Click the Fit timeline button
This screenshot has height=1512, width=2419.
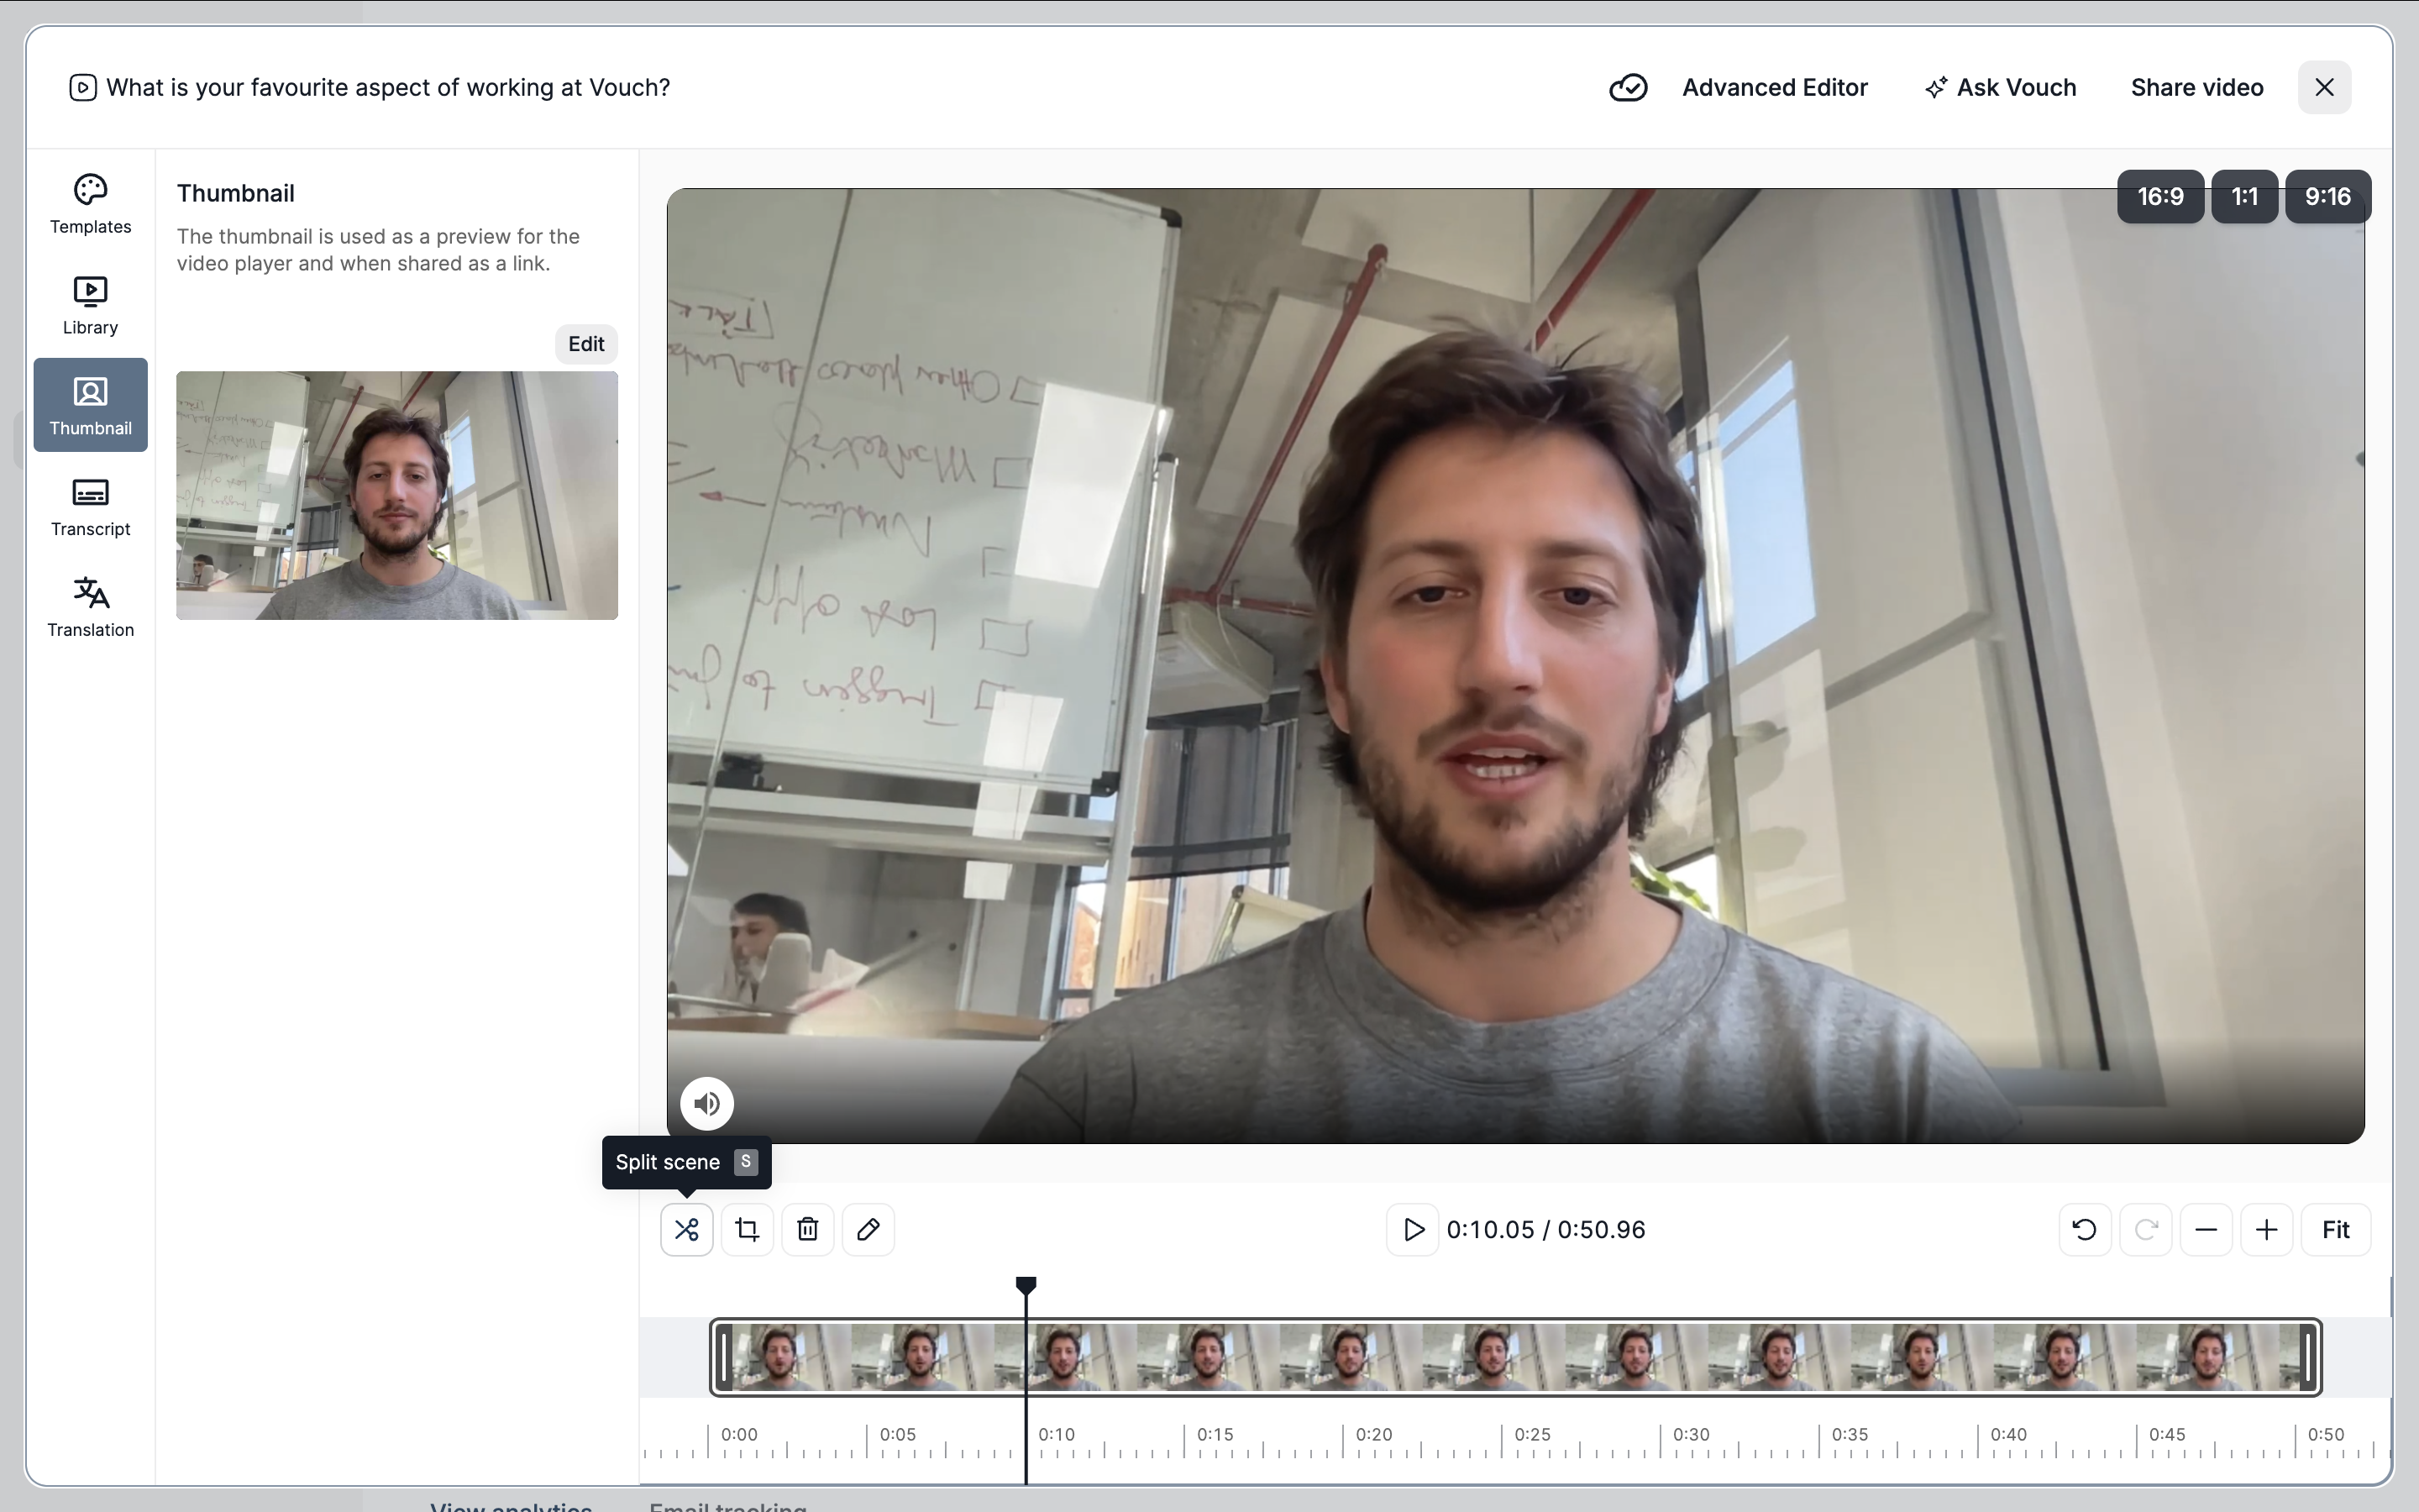click(2336, 1229)
